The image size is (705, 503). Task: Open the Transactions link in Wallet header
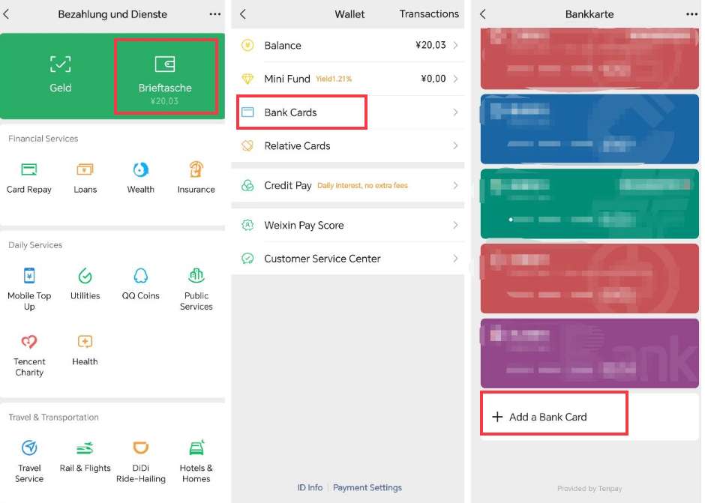(429, 14)
